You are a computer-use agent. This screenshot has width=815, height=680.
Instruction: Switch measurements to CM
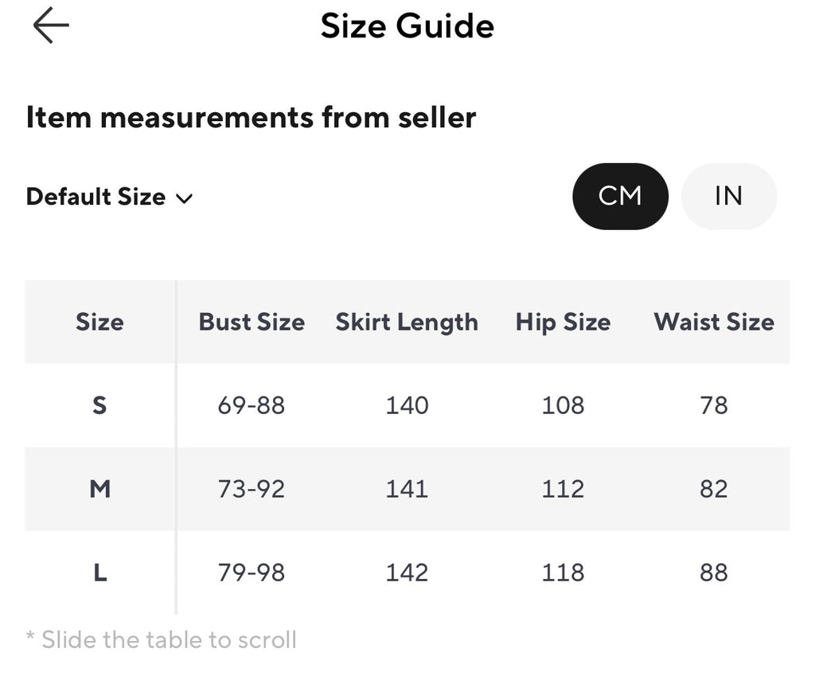coord(620,196)
